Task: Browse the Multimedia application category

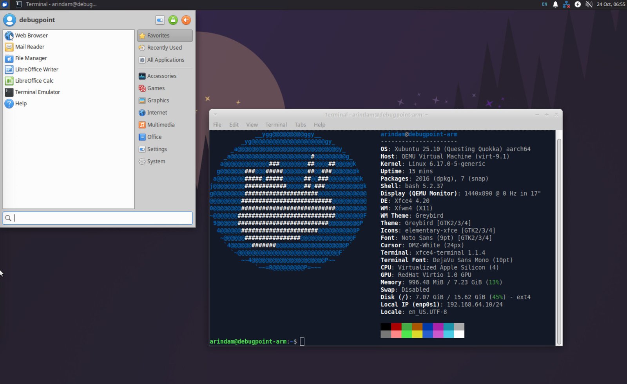Action: [161, 124]
